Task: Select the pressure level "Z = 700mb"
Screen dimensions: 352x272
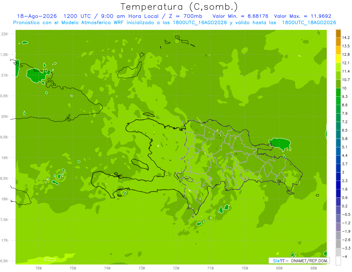Action: tap(186, 16)
